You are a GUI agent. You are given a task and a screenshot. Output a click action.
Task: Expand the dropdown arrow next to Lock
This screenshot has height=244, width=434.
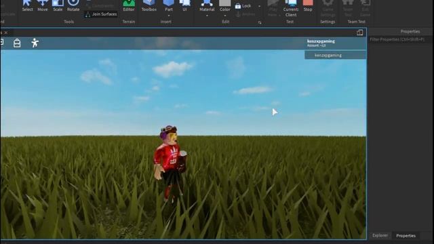click(259, 6)
